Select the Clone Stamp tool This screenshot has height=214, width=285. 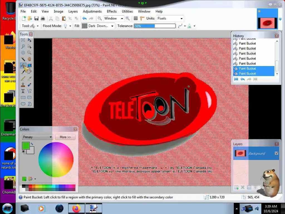point(23,85)
